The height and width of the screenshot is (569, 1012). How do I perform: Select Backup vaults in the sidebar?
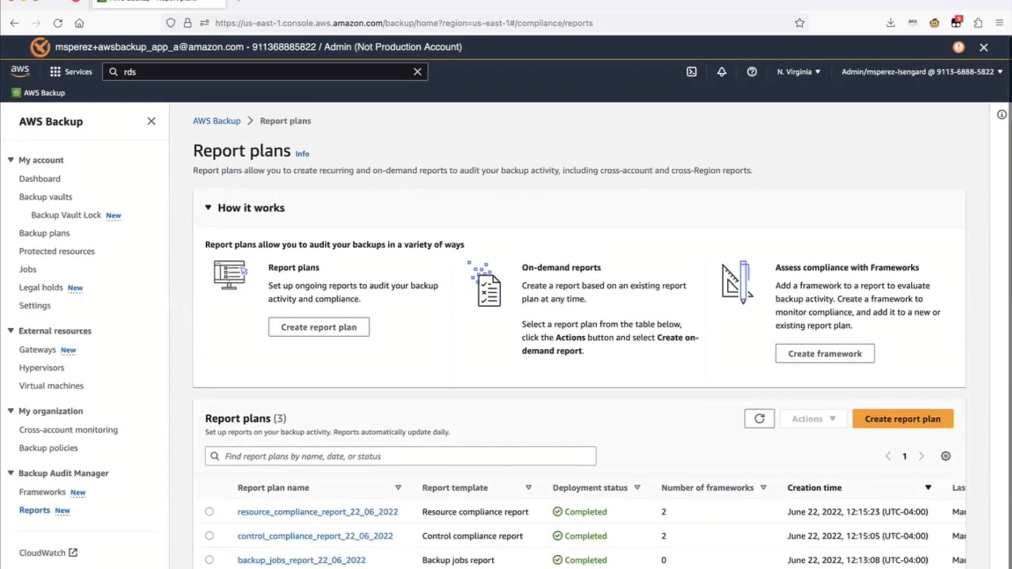[45, 197]
